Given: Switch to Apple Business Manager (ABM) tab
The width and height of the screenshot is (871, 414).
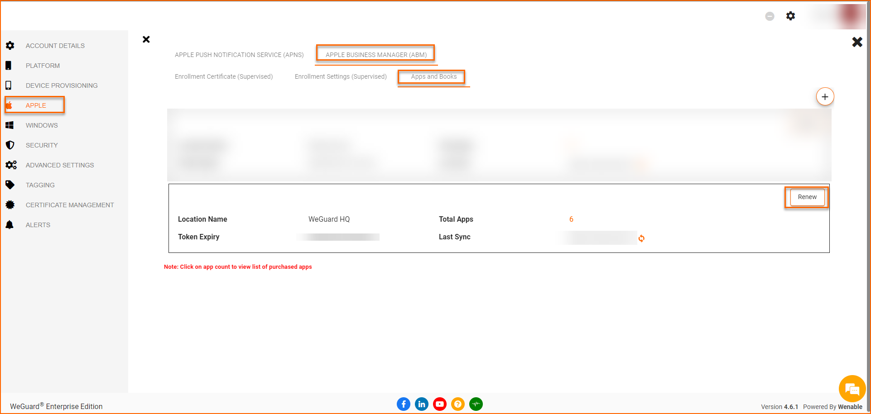Looking at the screenshot, I should 376,55.
